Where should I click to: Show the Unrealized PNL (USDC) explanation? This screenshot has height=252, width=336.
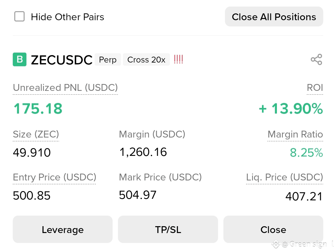point(65,88)
